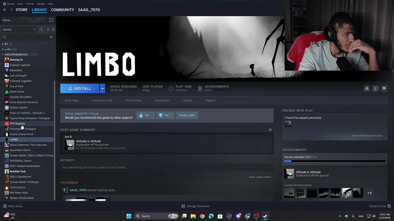
Task: Sort library with the up arrow icon
Action: pyautogui.click(x=41, y=29)
